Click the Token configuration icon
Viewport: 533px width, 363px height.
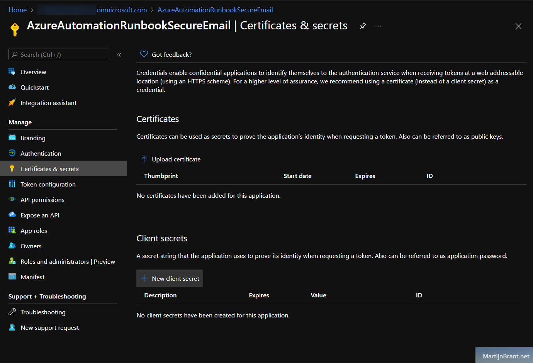[12, 184]
